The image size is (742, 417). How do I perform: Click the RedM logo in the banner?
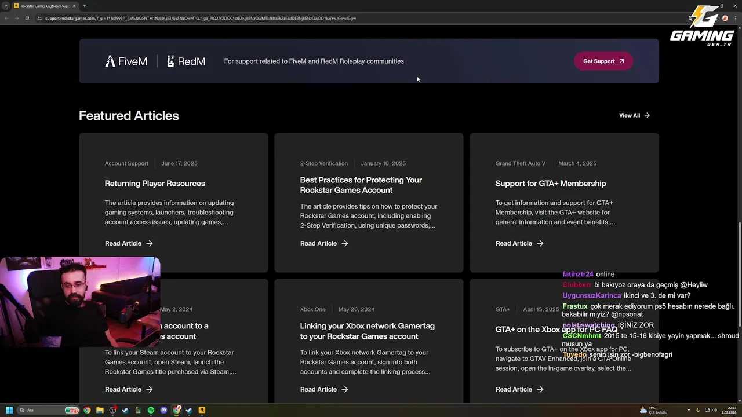[186, 61]
